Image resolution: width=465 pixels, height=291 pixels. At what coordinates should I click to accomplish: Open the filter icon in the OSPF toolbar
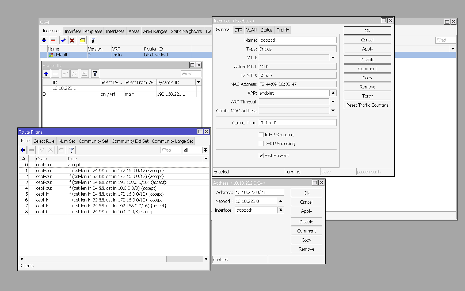(93, 40)
